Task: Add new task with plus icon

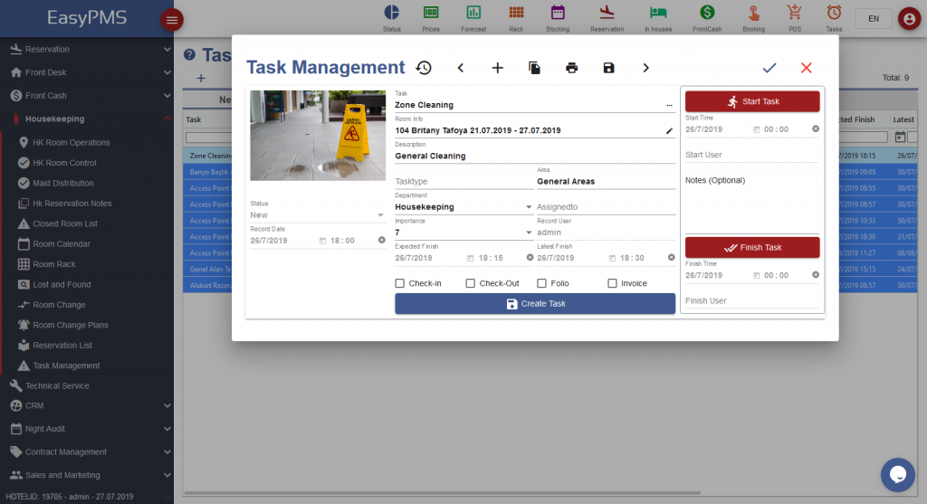Action: coord(497,68)
